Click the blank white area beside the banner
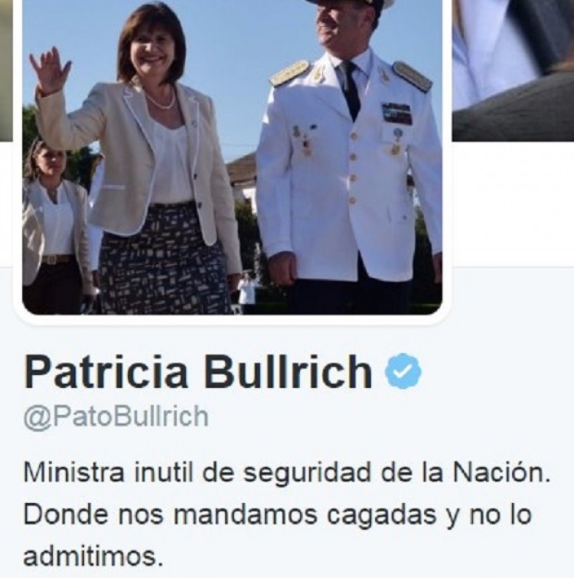The width and height of the screenshot is (574, 578). (x=513, y=203)
